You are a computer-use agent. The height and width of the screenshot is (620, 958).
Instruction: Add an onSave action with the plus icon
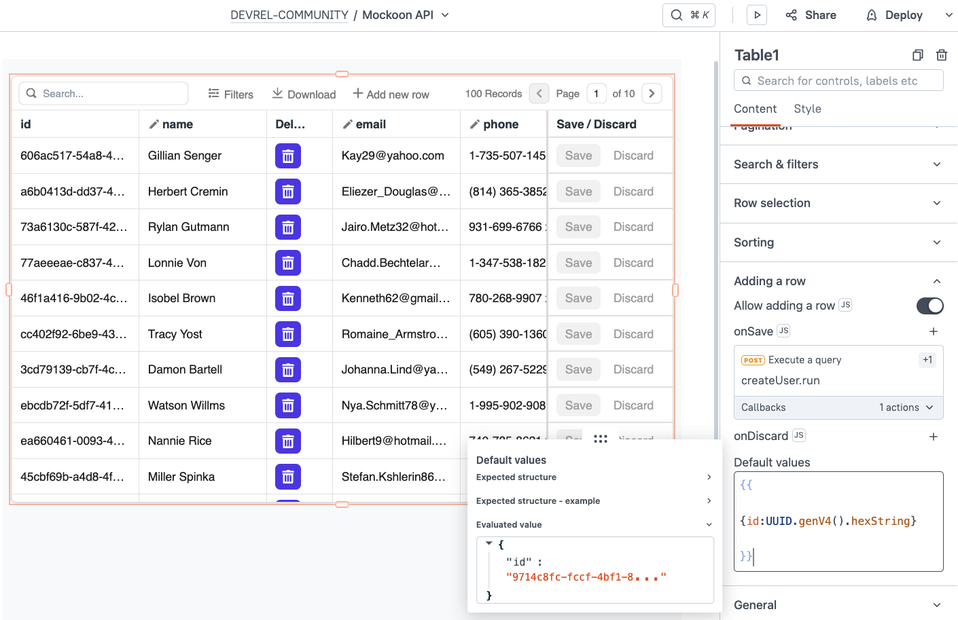[x=934, y=331]
